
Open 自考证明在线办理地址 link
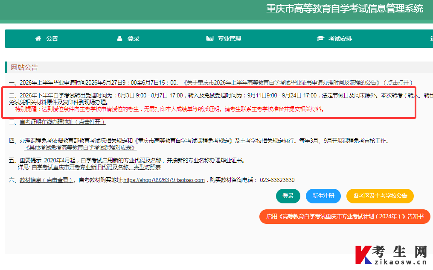click(x=63, y=122)
